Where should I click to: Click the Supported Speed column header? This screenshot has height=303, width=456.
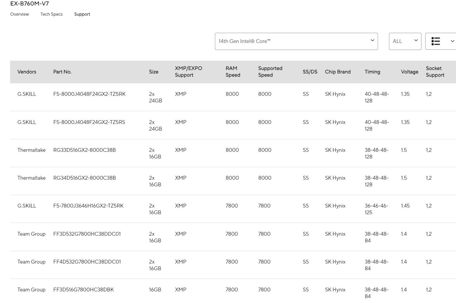click(x=270, y=72)
